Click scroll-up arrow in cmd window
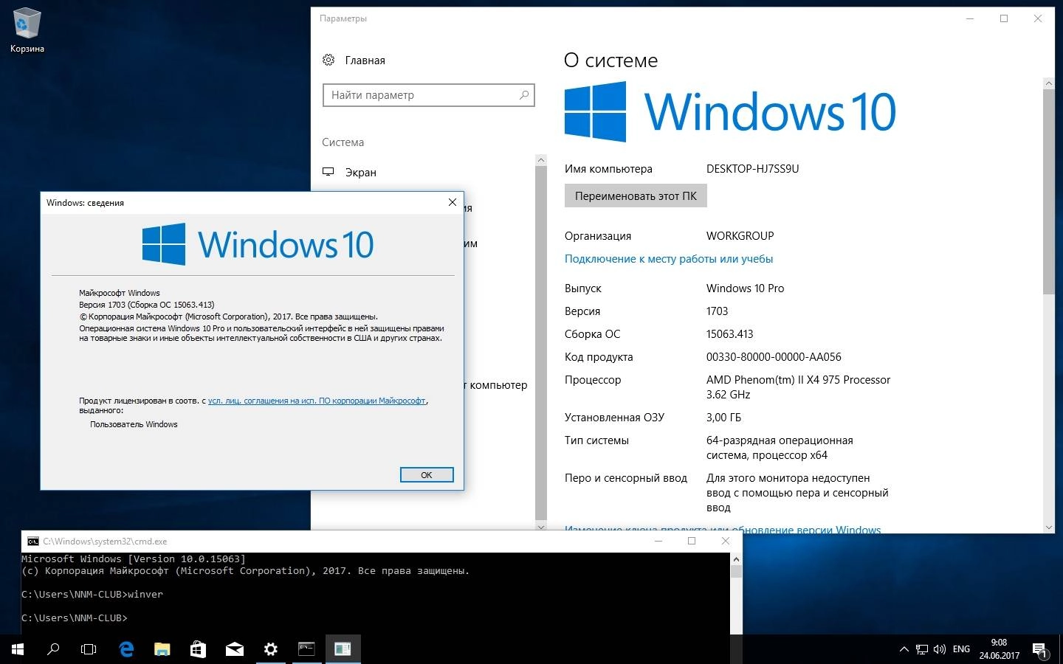Screen dimensions: 1063x664 coord(736,558)
